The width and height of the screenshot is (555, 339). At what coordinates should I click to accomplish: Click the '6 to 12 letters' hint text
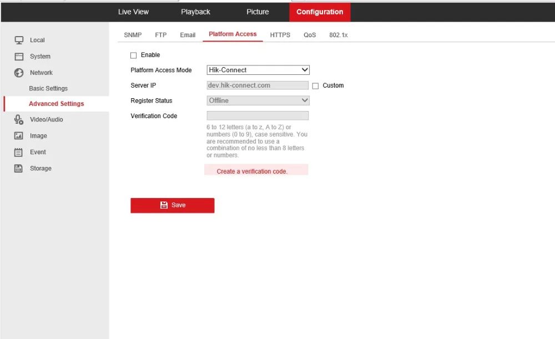(x=257, y=141)
